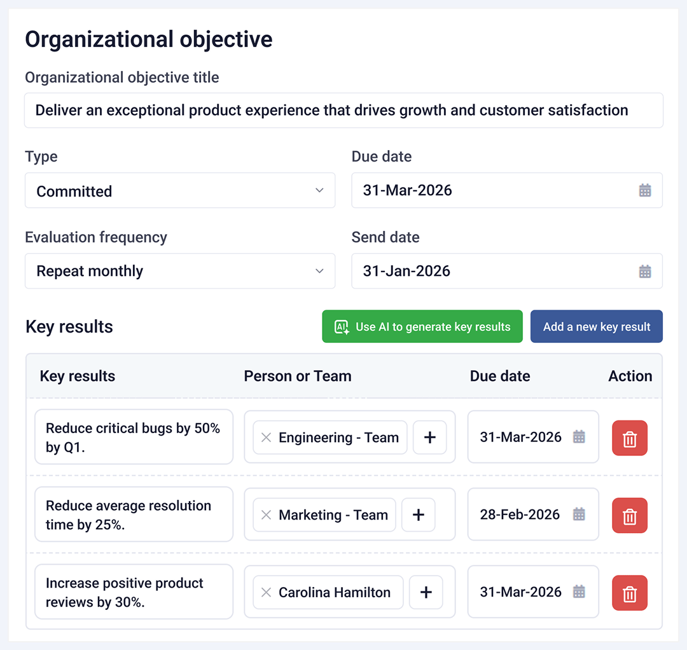Click calendar icon beside 28-Feb-2026 date

579,515
